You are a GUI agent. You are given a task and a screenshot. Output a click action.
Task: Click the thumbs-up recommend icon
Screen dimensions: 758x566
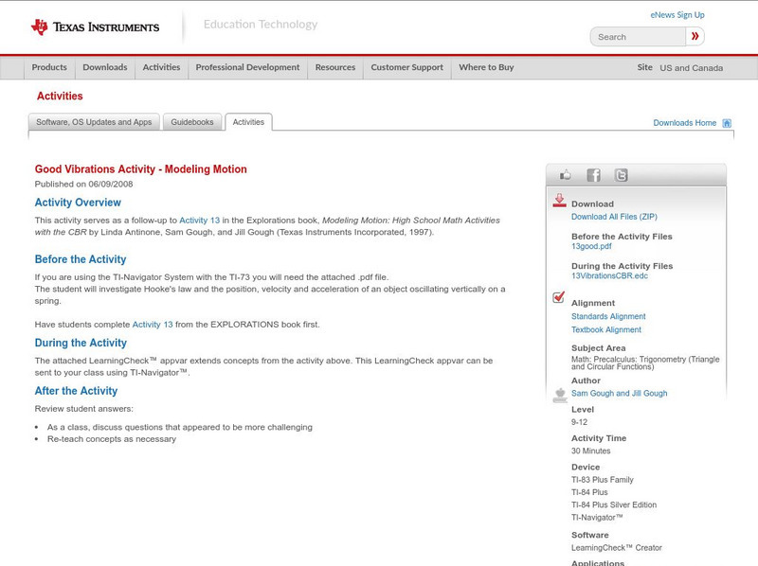[565, 173]
